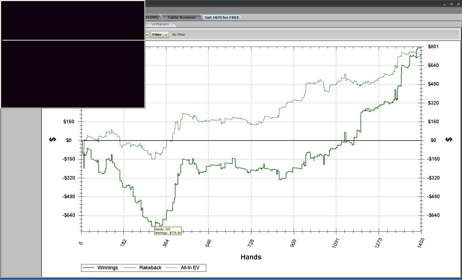The height and width of the screenshot is (280, 462).
Task: Select the vs Players sub-tab
Action: point(160,24)
